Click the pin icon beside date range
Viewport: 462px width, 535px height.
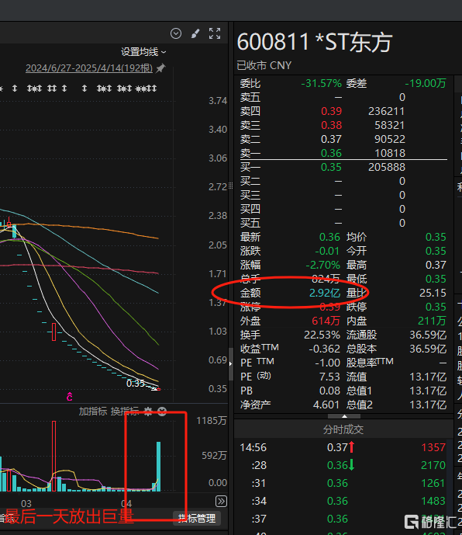click(160, 68)
